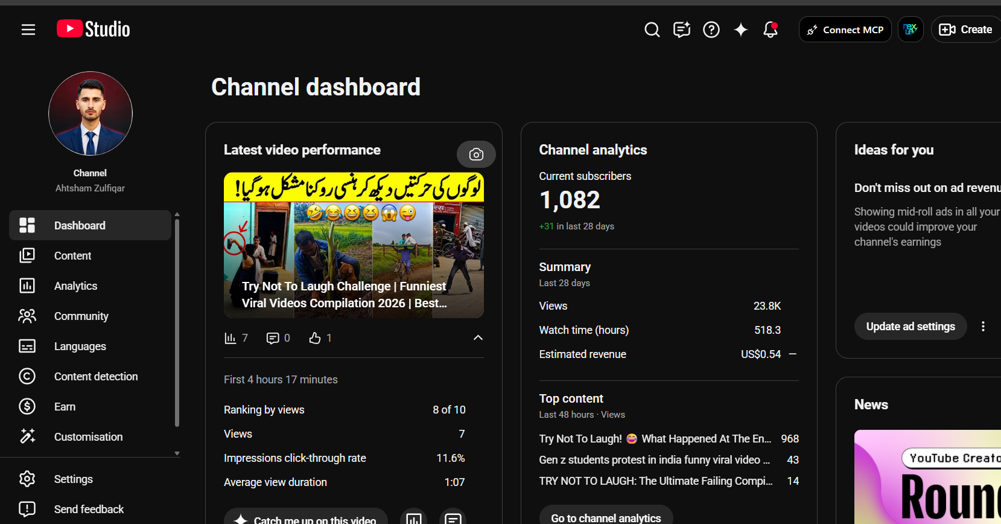Image resolution: width=1001 pixels, height=524 pixels.
Task: Open Gen z students protest video row
Action: (x=669, y=460)
